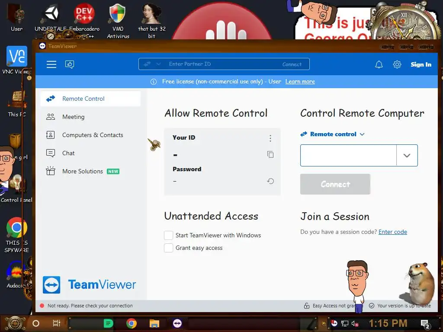Click the network tray icon
The height and width of the screenshot is (332, 443).
pyautogui.click(x=345, y=323)
